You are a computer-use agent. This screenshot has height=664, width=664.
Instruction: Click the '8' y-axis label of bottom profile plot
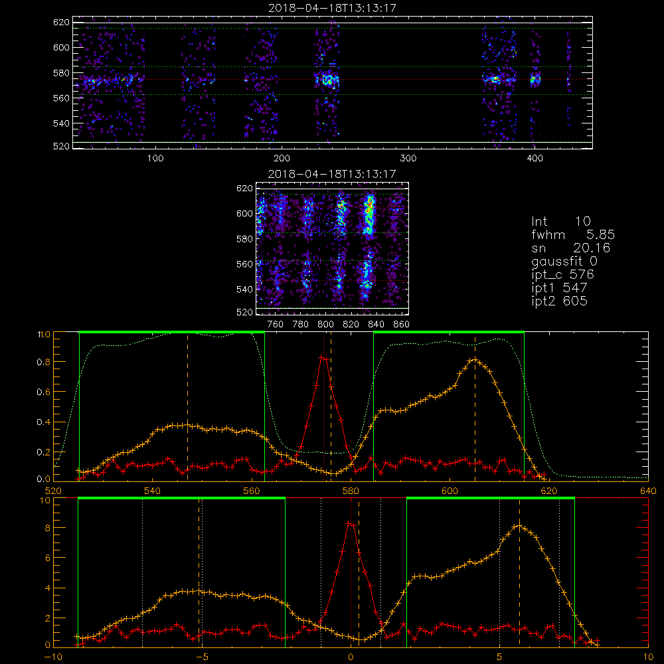(x=47, y=528)
